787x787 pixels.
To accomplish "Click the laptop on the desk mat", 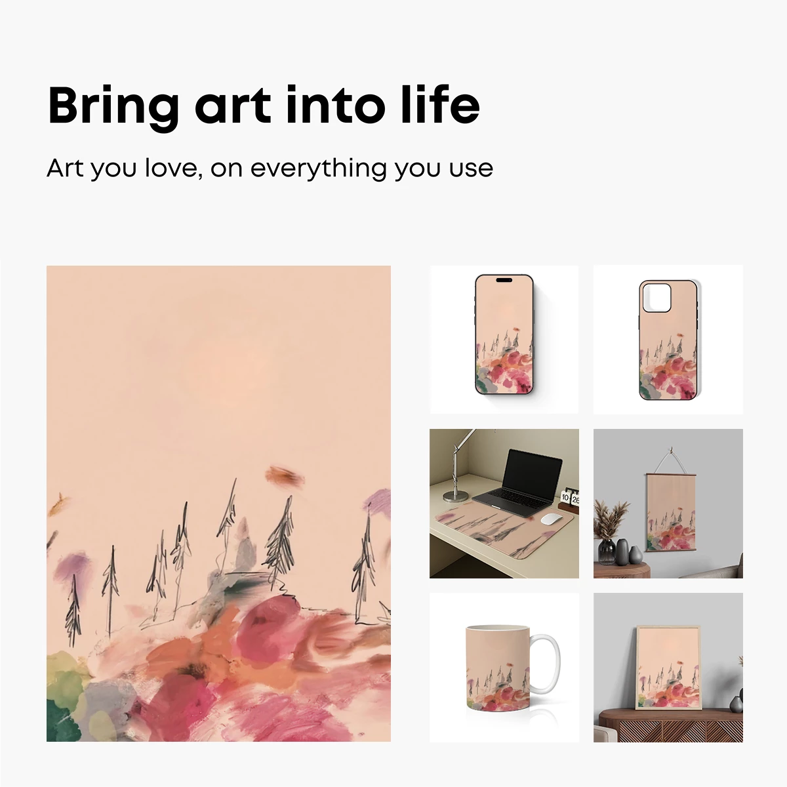I will coord(519,479).
